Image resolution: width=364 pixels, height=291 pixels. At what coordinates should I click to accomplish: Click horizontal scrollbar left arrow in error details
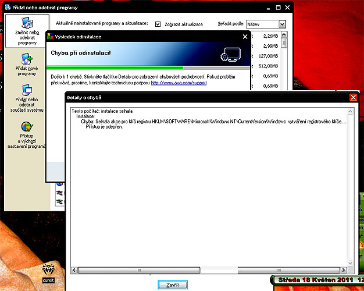click(x=74, y=270)
